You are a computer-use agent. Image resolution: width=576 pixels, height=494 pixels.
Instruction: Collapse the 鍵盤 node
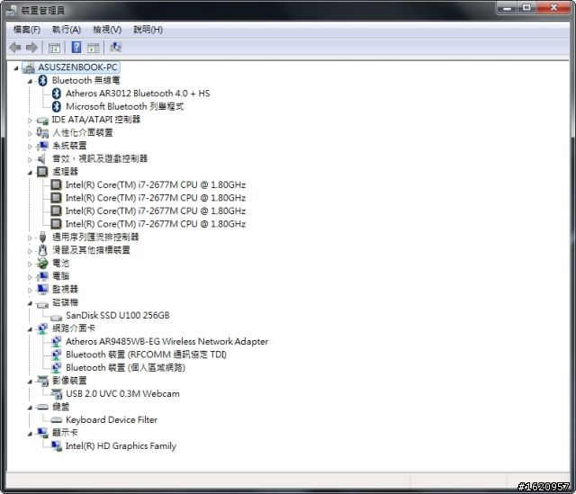click(30, 408)
